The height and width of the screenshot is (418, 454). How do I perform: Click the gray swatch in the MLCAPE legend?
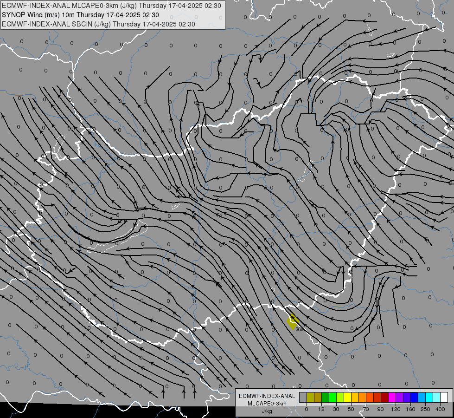point(303,397)
